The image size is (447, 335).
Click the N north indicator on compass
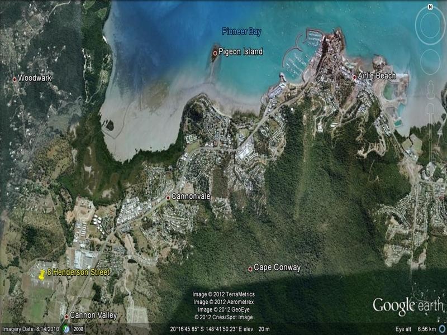point(430,7)
